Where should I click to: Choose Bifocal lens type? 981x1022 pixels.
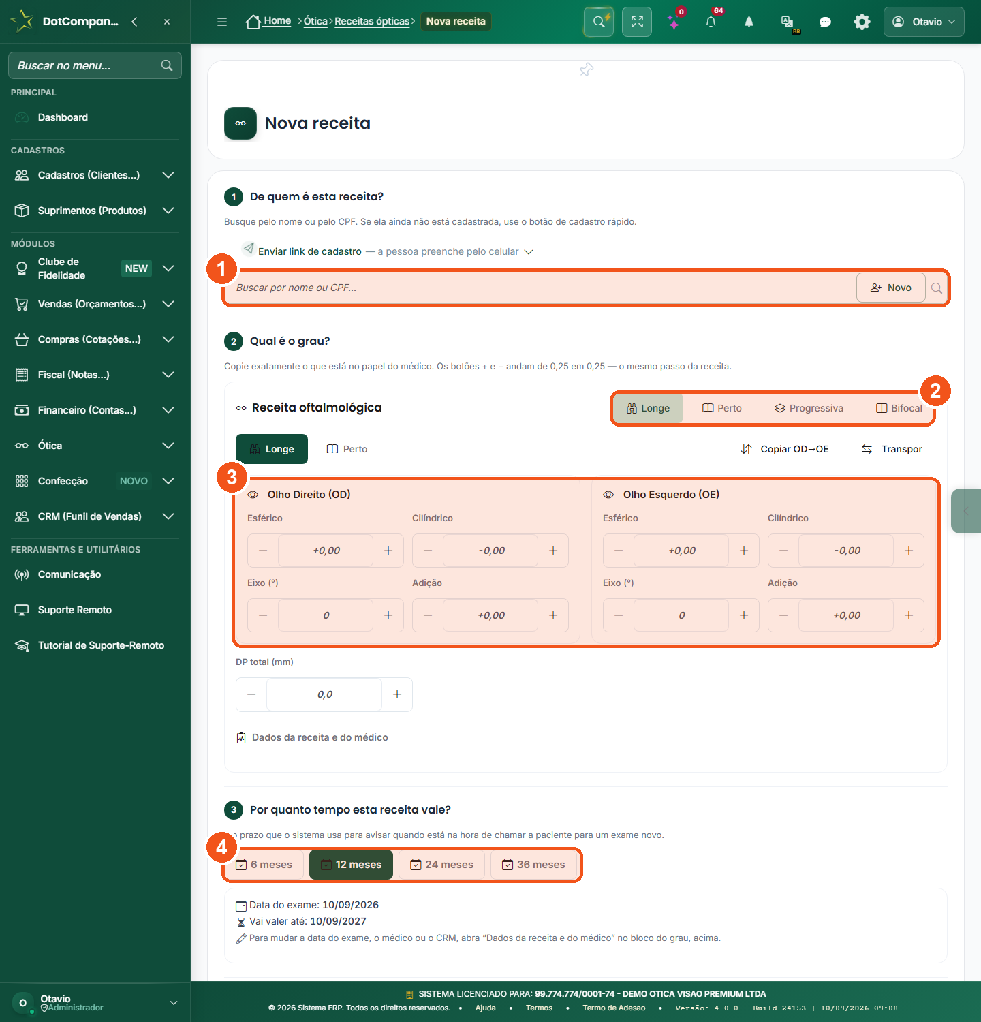coord(899,408)
